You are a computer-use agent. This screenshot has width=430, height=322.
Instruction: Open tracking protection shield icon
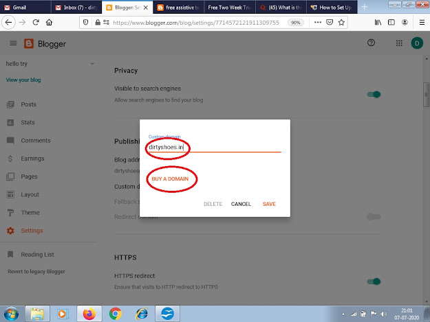point(85,23)
